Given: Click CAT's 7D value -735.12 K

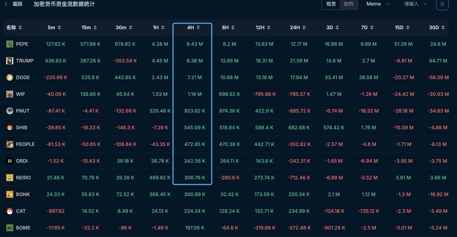Looking at the screenshot, I should tap(369, 211).
